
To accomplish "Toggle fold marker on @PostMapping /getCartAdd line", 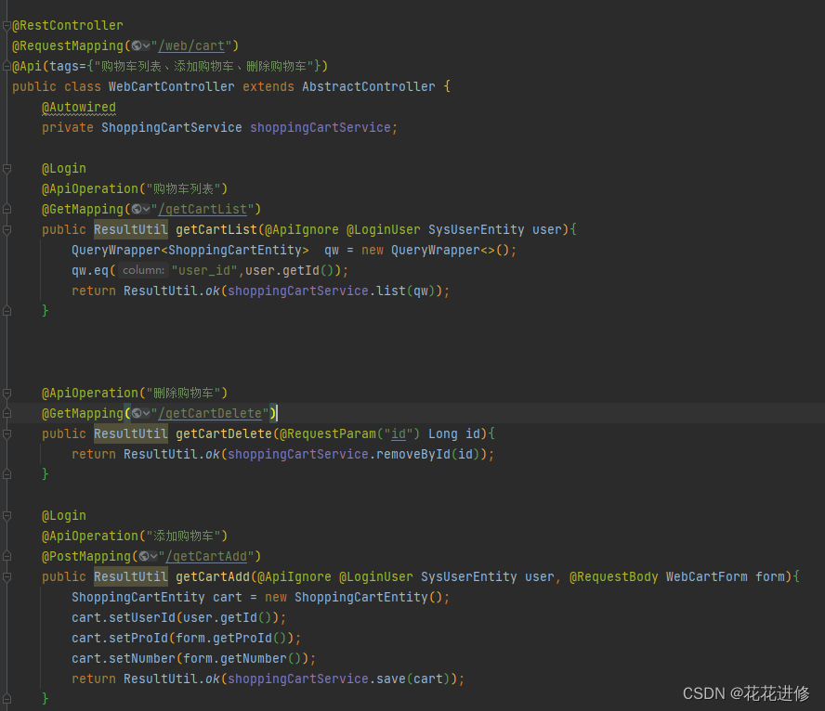I will coord(7,556).
